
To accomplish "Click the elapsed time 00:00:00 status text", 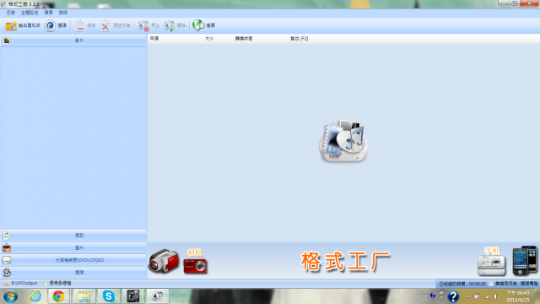I will [x=462, y=284].
